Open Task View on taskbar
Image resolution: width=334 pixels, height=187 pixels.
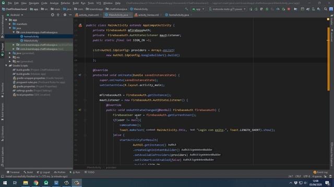tap(15, 183)
